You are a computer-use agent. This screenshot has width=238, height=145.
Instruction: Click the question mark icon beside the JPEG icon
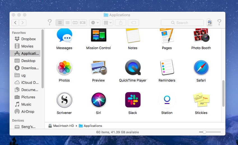(x=219, y=22)
